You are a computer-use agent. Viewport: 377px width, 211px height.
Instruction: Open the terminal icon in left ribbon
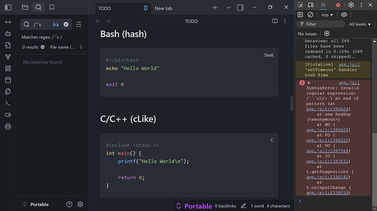(x=8, y=103)
